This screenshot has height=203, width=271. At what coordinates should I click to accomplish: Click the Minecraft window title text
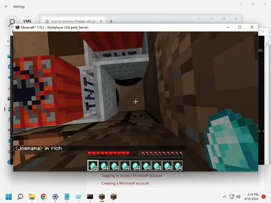[55, 27]
